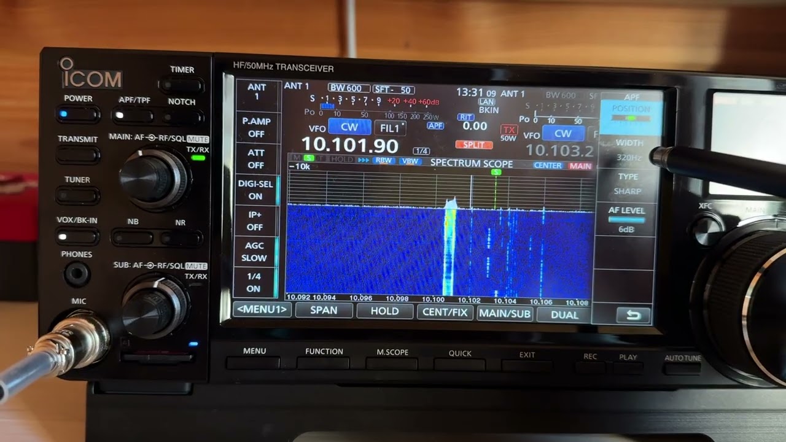Tap the MAIN/SUB scope button
The image size is (786, 442).
505,314
